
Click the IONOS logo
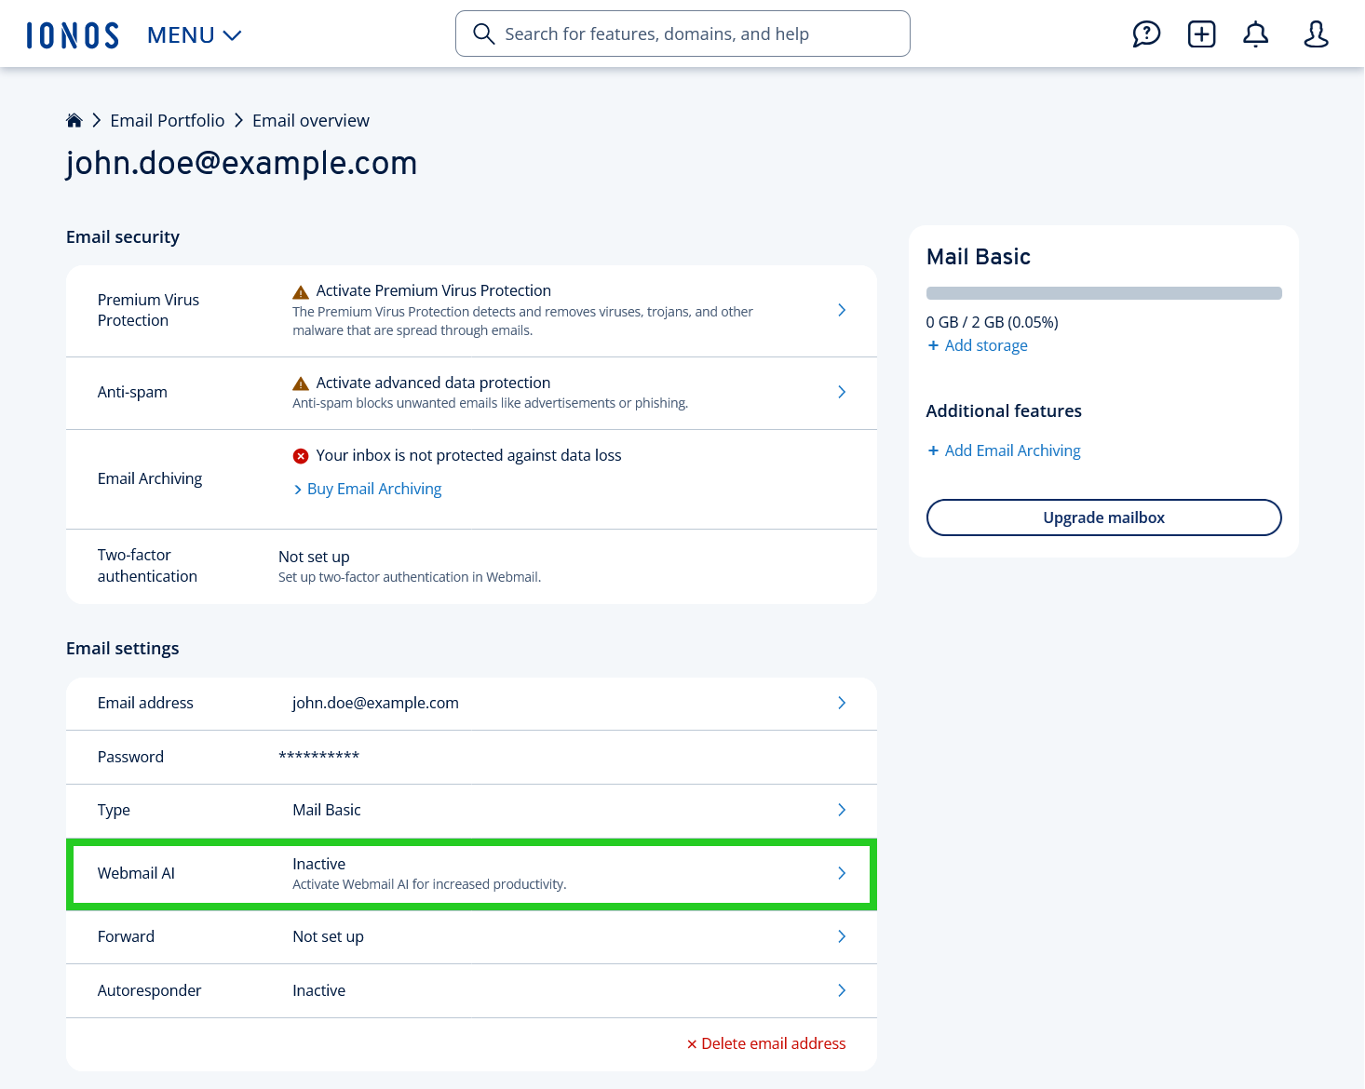pos(73,35)
